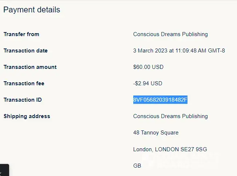Click the -$2.94 USD fee value
The width and height of the screenshot is (237, 176).
(x=147, y=83)
